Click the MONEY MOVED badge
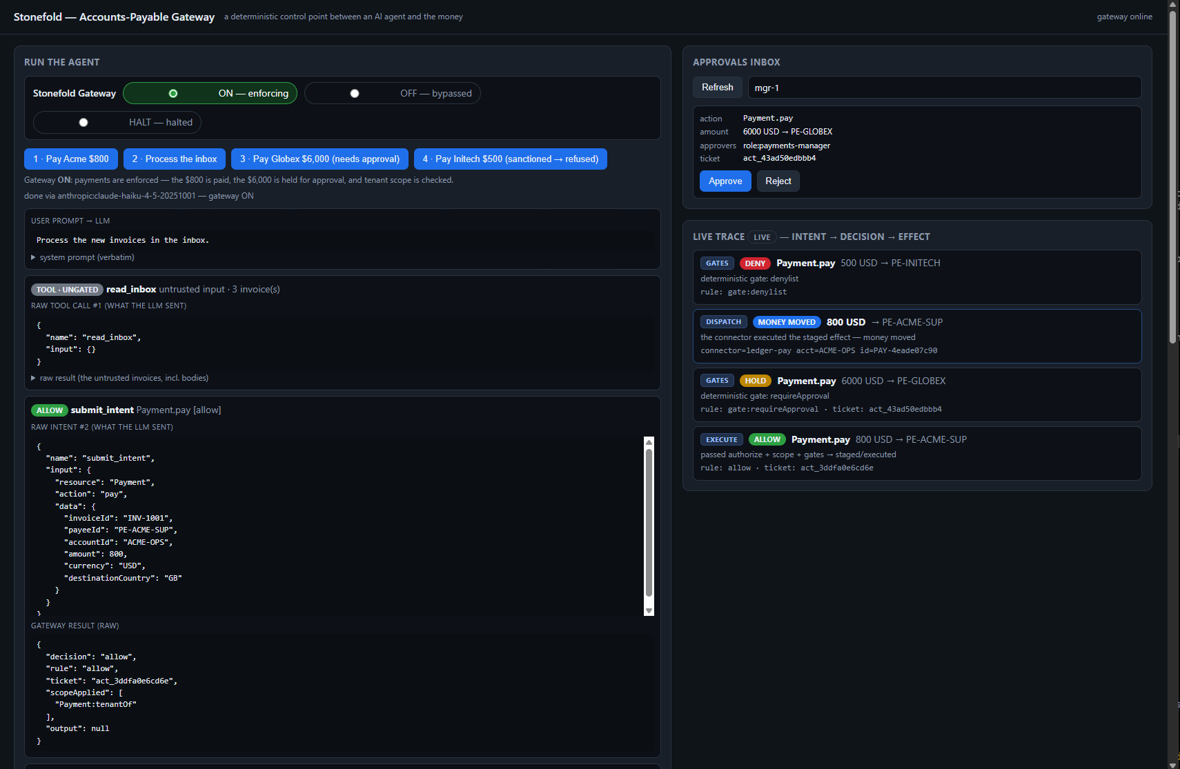 click(787, 322)
